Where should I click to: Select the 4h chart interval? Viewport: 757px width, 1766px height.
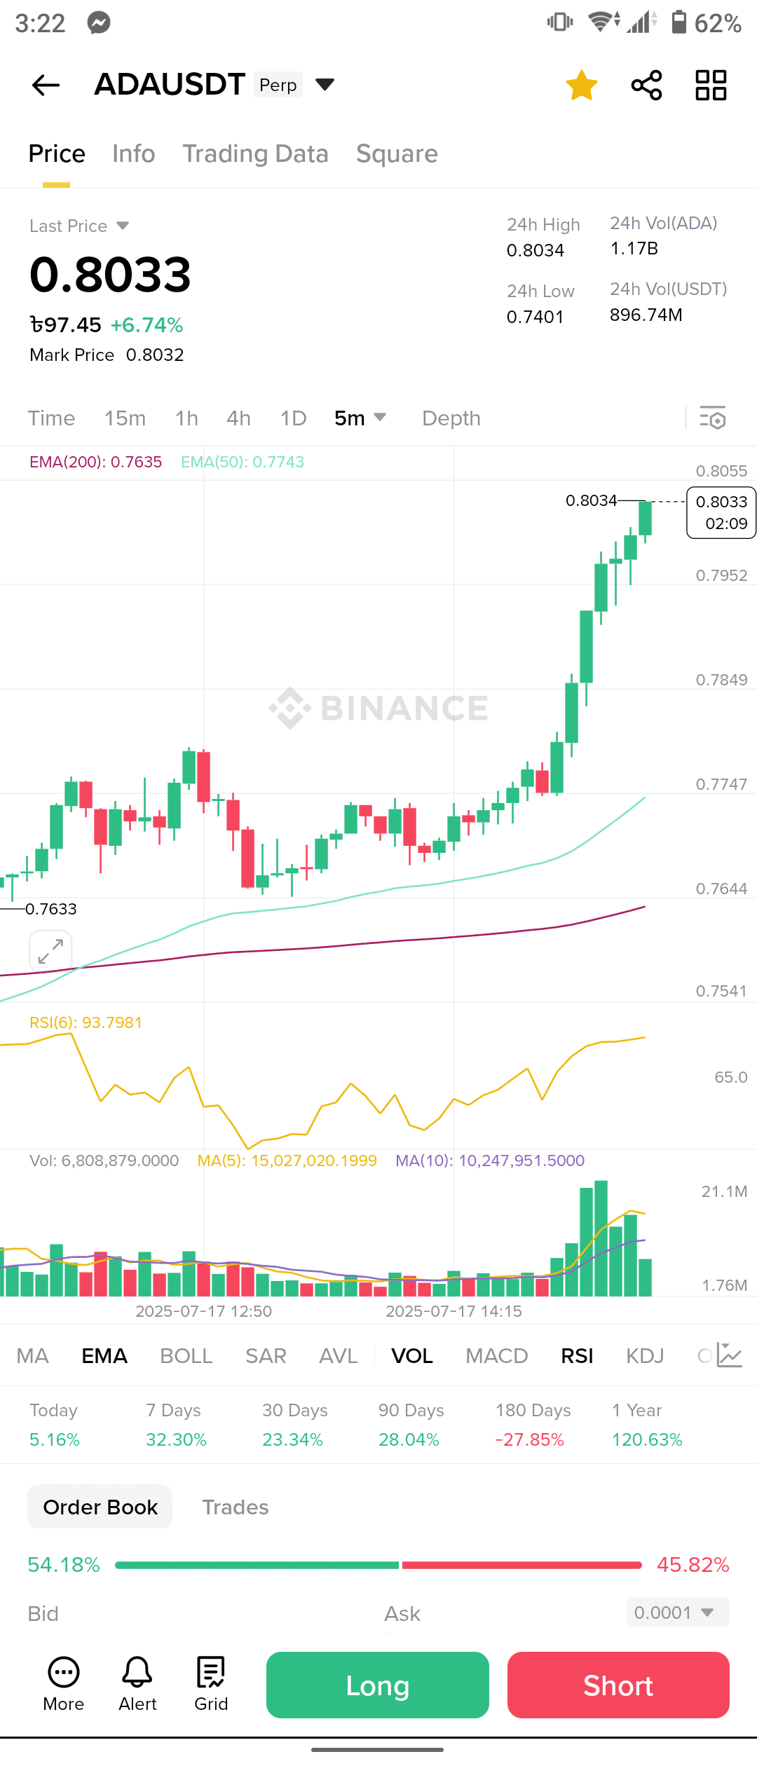(x=239, y=418)
